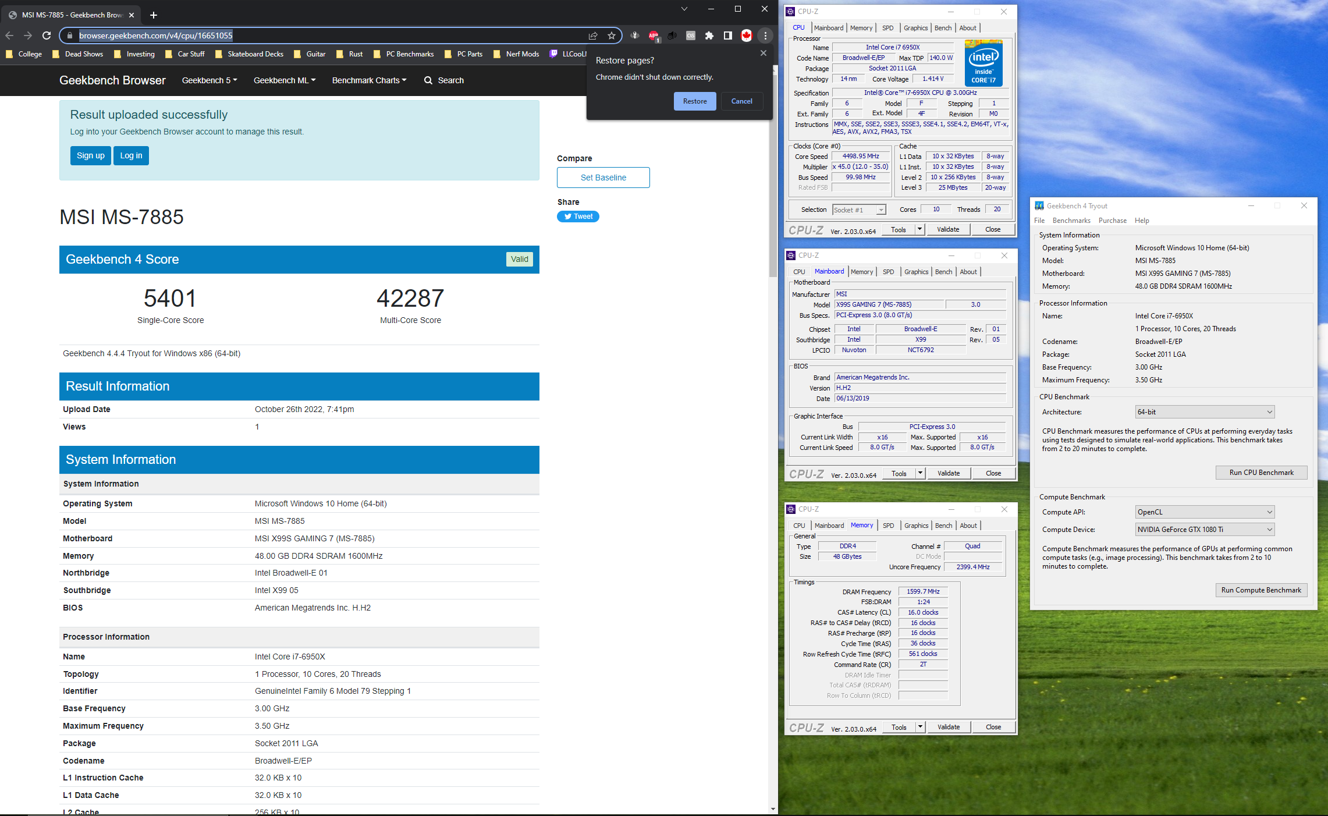Click the browser back arrow
Screen dimensions: 1328x816
click(x=9, y=36)
